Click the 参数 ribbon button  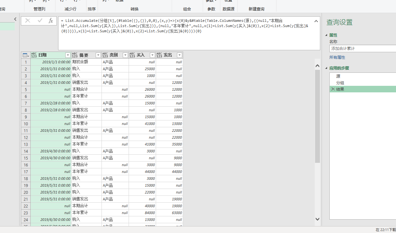coord(211,9)
